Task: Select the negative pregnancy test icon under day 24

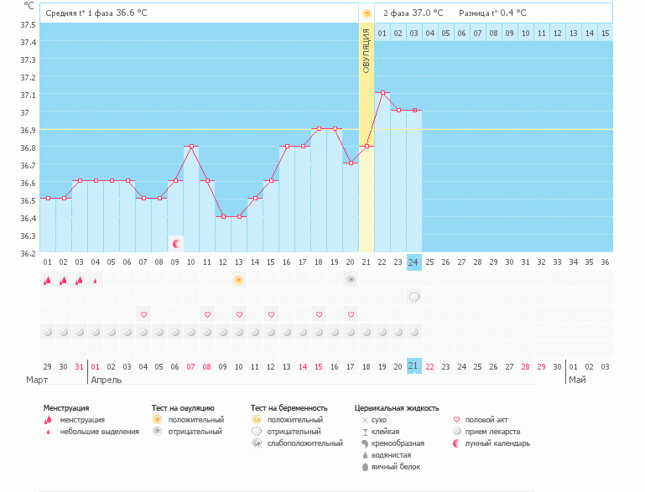Action: 414,297
